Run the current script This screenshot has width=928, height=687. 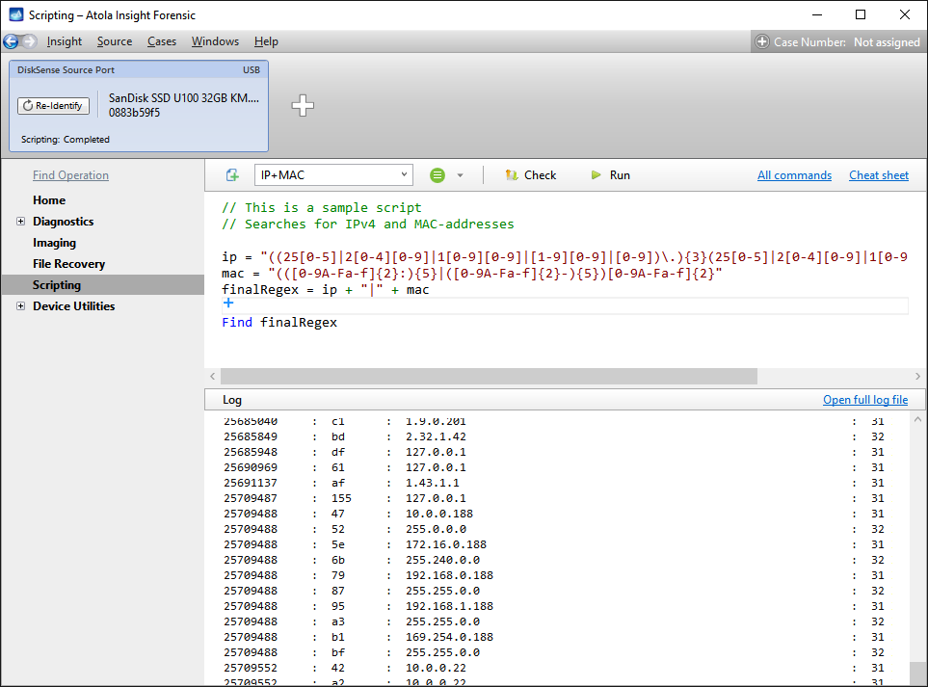pyautogui.click(x=611, y=175)
